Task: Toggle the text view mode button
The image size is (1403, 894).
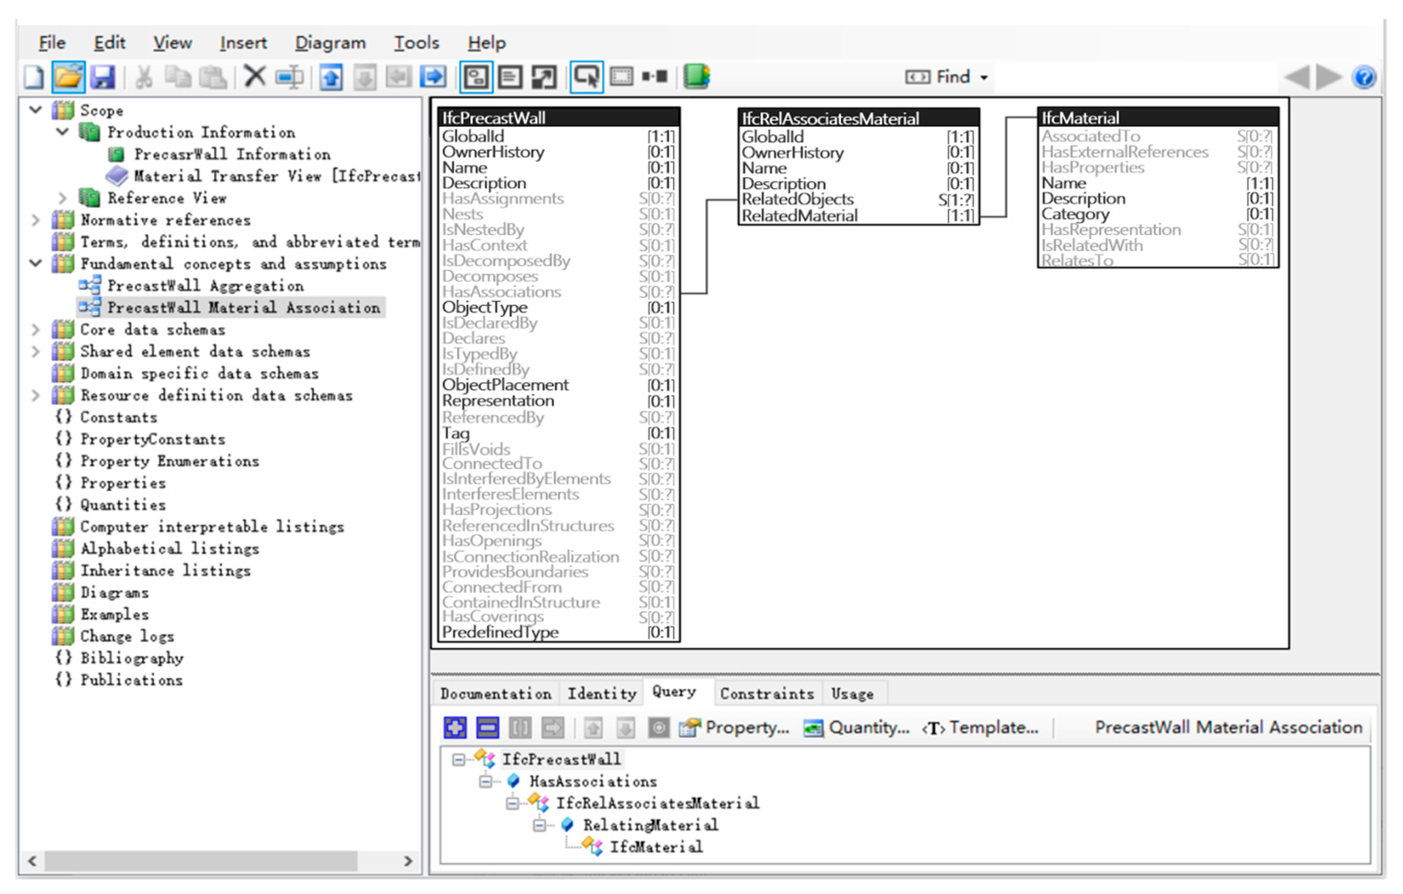Action: tap(510, 77)
